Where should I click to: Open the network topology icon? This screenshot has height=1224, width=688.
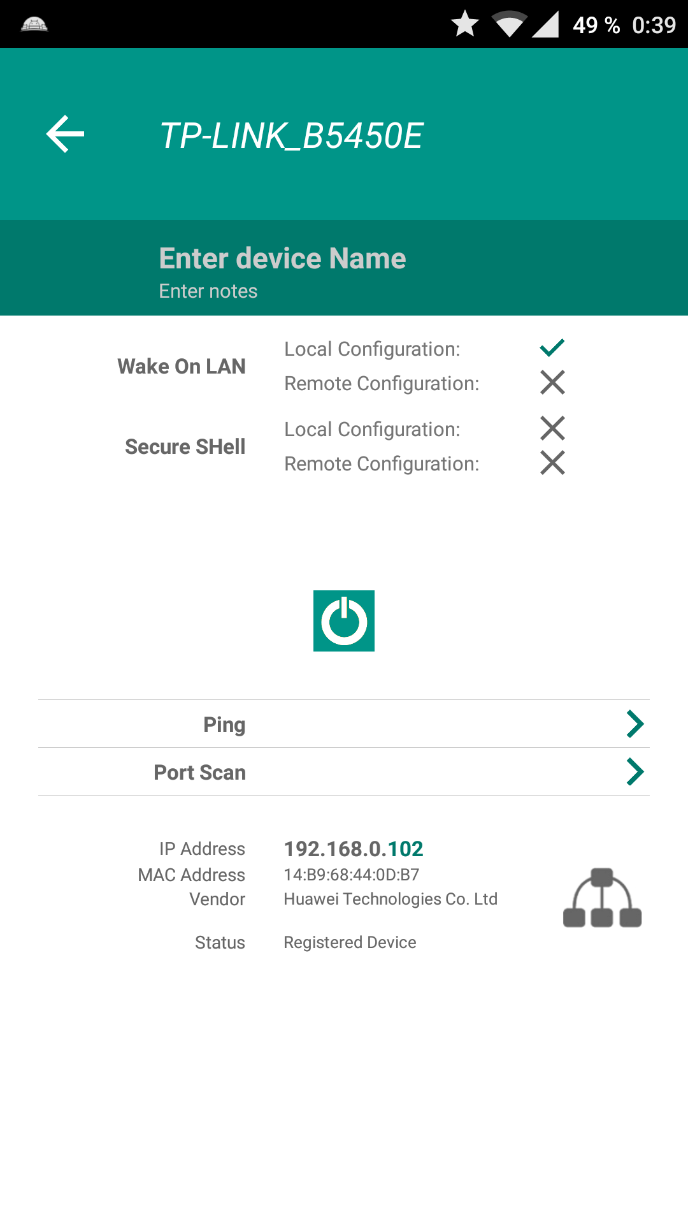pyautogui.click(x=602, y=898)
